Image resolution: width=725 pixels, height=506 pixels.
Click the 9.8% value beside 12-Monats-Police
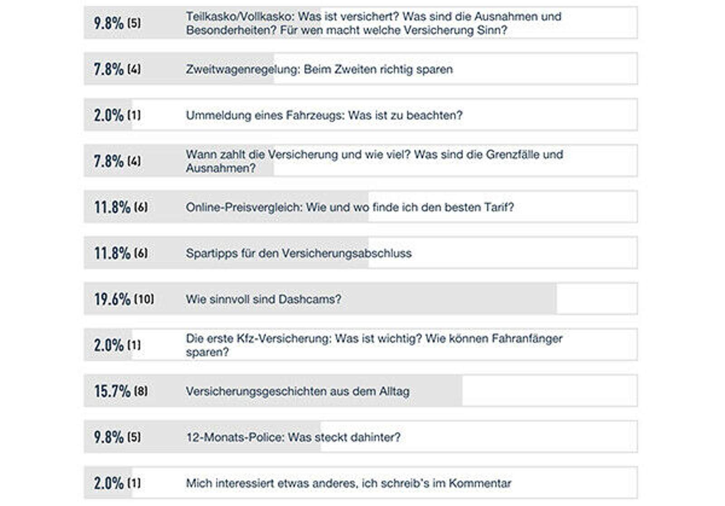click(109, 437)
